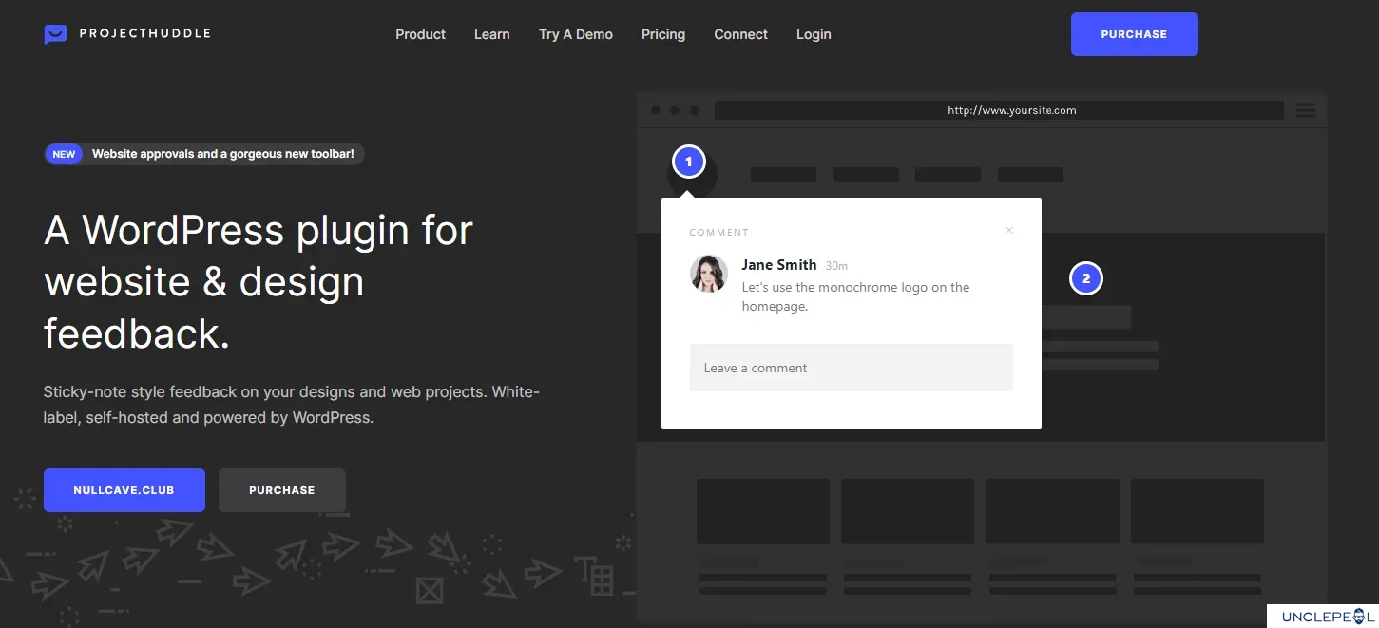
Task: Click the Sticky-note style feedback description
Action: tap(292, 404)
